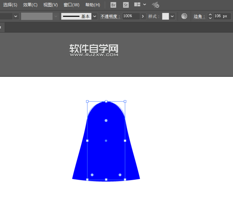Image resolution: width=233 pixels, height=202 pixels.
Task: Open the 边角 corner options link
Action: pos(199,17)
